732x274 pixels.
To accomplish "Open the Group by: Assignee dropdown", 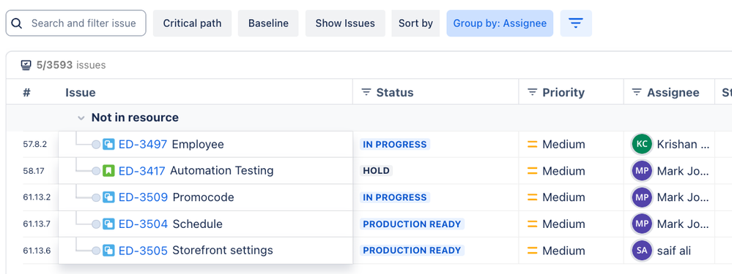I will [500, 23].
